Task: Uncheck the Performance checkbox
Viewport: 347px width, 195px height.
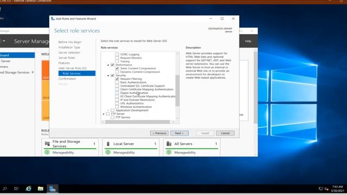Action: 112,65
